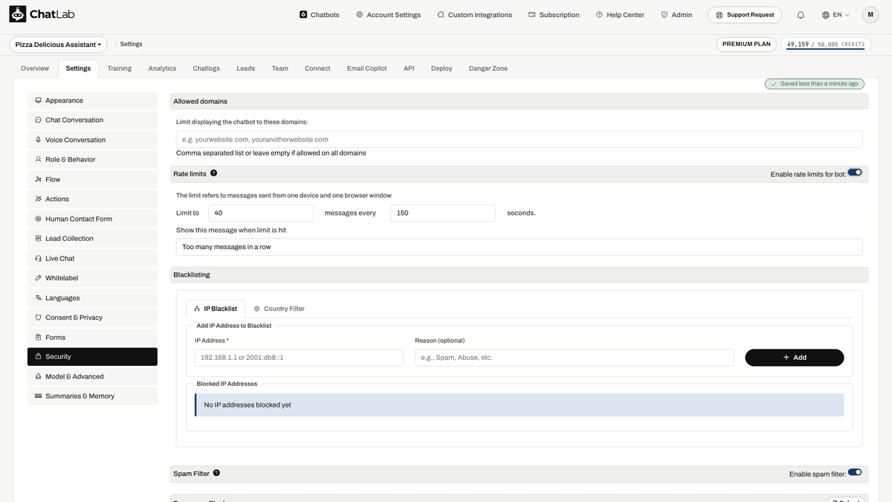This screenshot has height=502, width=892.
Task: Click the globe language icon
Action: [x=826, y=15]
